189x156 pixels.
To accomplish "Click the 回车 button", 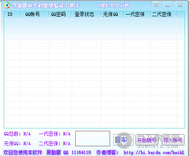I will click(123, 140).
